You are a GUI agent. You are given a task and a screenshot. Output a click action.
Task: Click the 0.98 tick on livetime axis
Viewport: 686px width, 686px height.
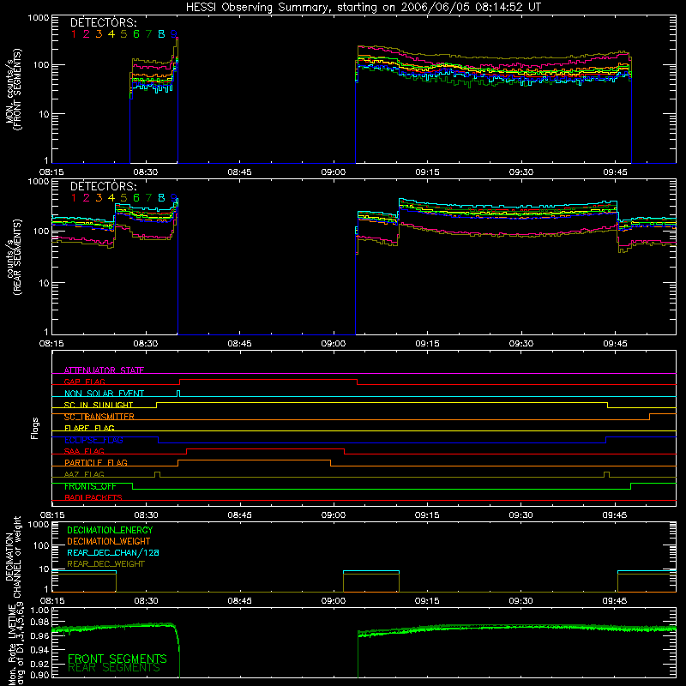click(39, 623)
